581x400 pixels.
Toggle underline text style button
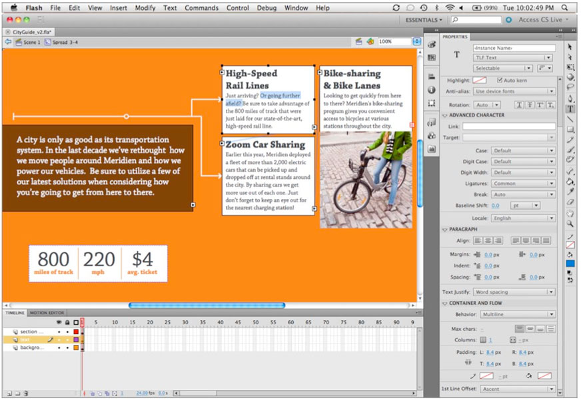pyautogui.click(x=519, y=104)
